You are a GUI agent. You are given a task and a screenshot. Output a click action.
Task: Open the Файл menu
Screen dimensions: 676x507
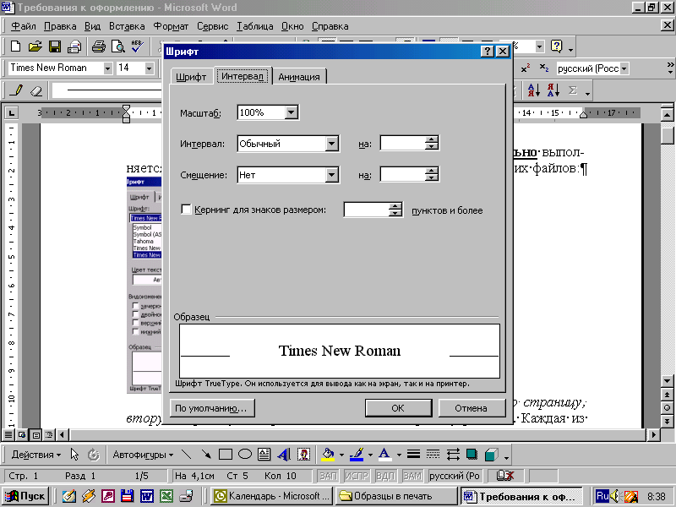click(x=24, y=26)
